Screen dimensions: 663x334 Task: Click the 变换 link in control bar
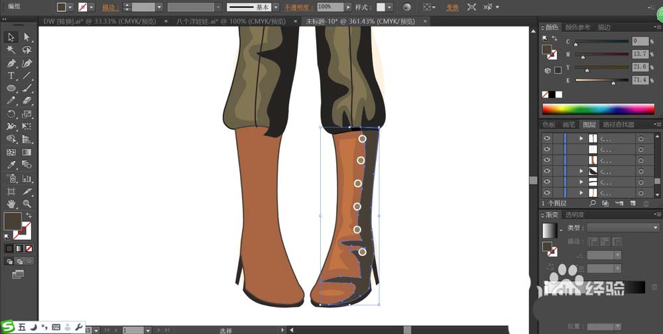tap(452, 7)
